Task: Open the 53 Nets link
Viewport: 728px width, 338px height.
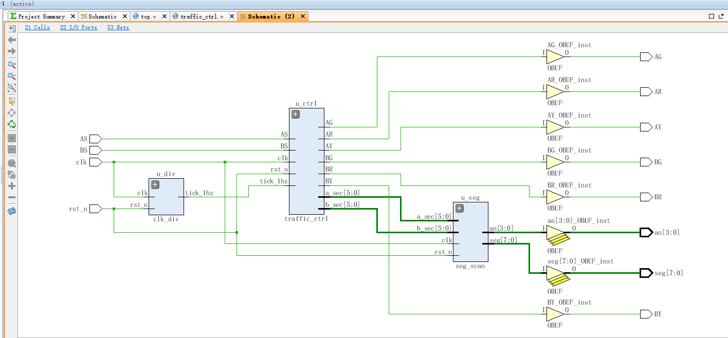Action: [x=118, y=28]
